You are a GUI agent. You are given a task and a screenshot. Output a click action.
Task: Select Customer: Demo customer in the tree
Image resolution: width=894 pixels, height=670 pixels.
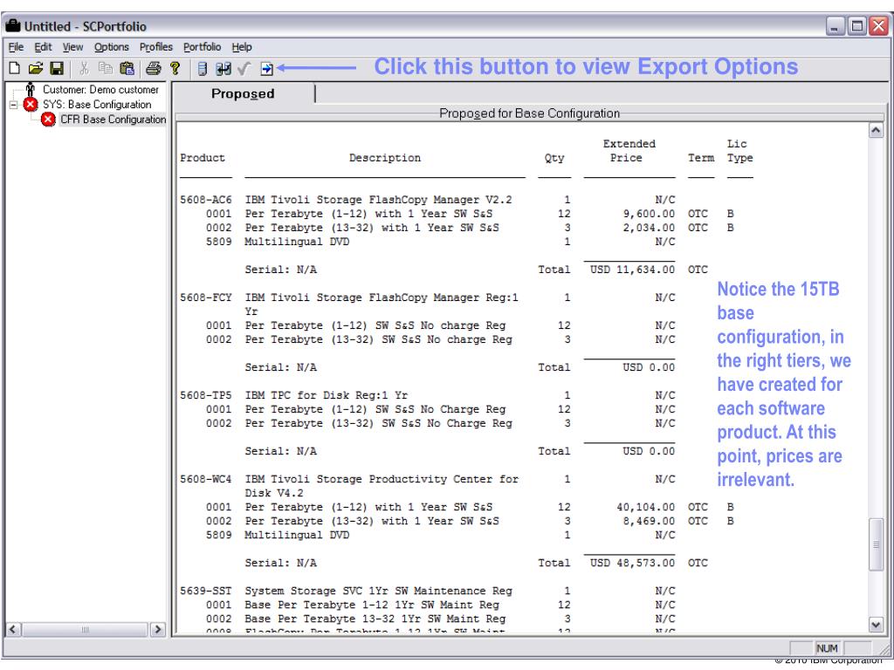point(100,90)
